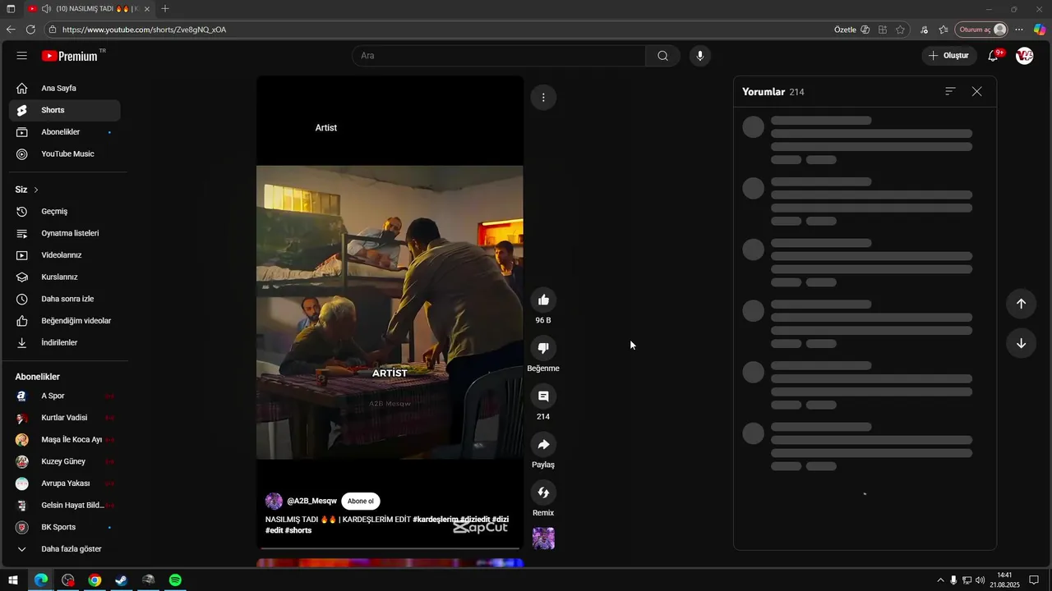Open Videolarınız
Viewport: 1052px width, 591px height.
(x=65, y=255)
